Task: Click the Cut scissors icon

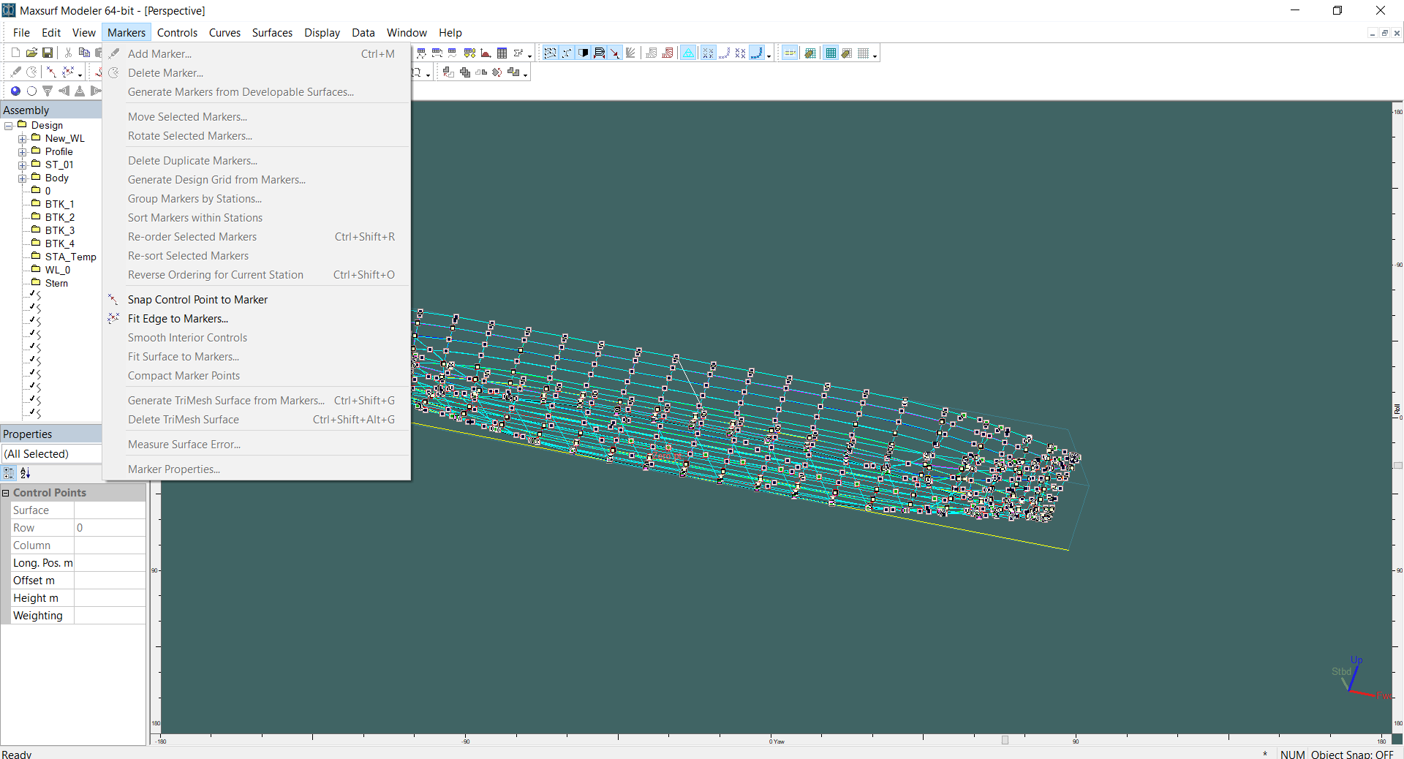Action: (68, 53)
